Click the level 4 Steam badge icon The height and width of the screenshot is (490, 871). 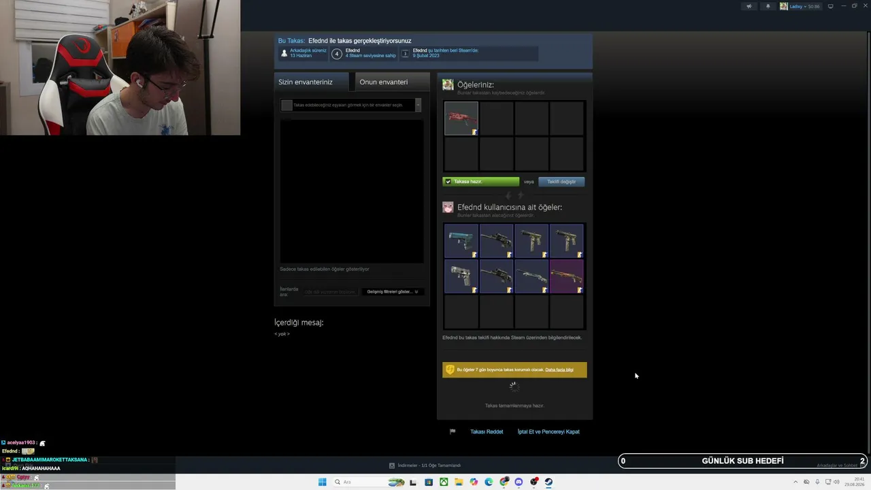[x=337, y=54]
